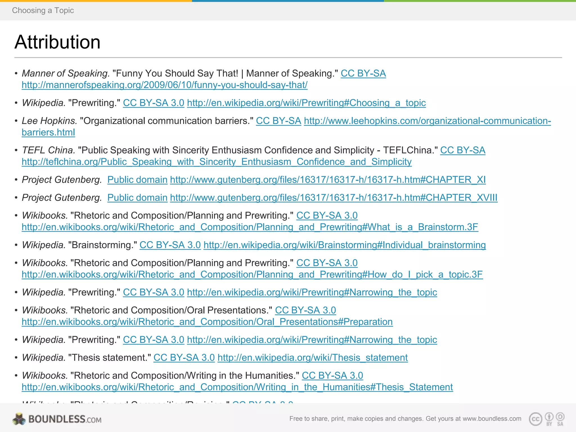
Task: Click CC BY-SA 3.0 link beside Thesis statement
Action: (184, 358)
